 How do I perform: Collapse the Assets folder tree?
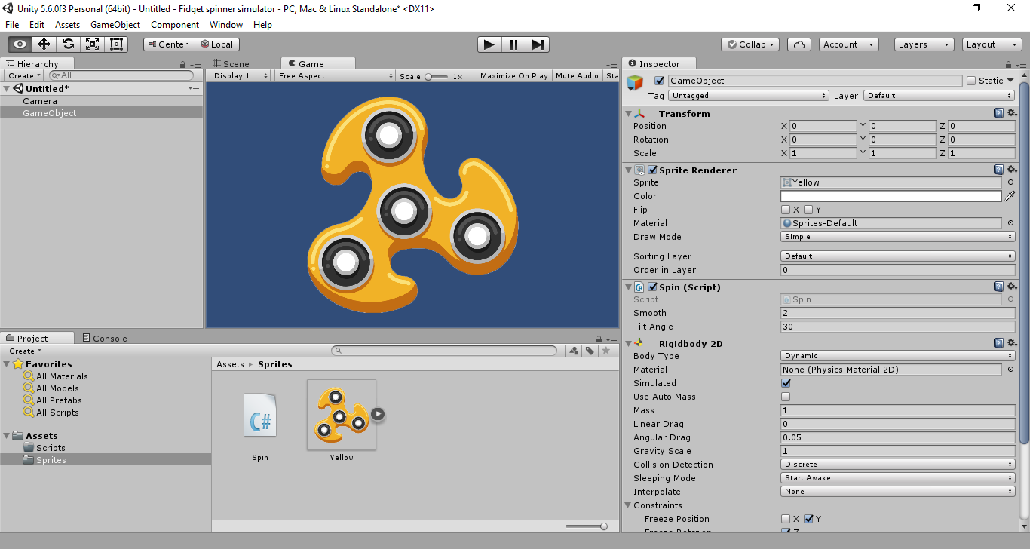[8, 436]
